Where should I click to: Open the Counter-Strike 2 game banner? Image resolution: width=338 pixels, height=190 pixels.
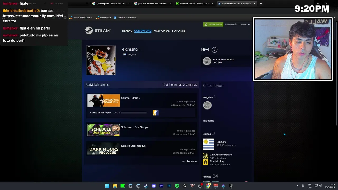(104, 101)
